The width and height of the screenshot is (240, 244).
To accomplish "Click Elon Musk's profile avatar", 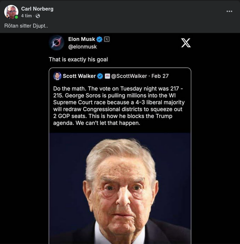I will (x=56, y=43).
